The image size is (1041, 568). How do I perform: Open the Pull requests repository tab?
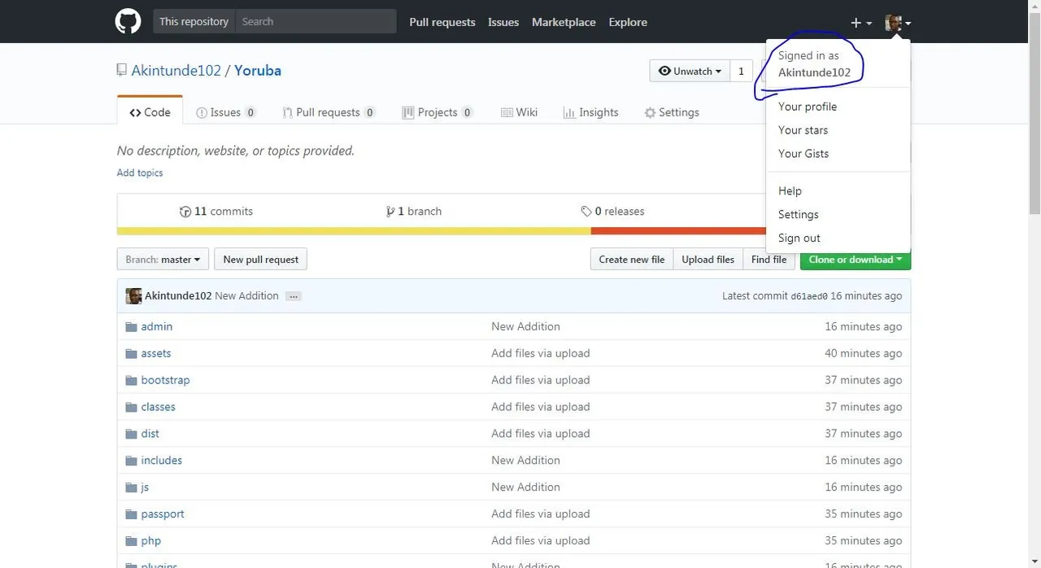tap(329, 112)
